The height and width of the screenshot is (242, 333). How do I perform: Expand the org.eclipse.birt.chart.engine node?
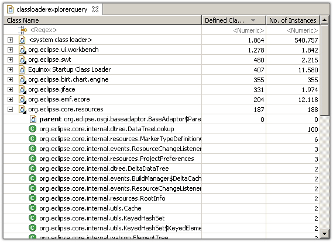[10, 79]
